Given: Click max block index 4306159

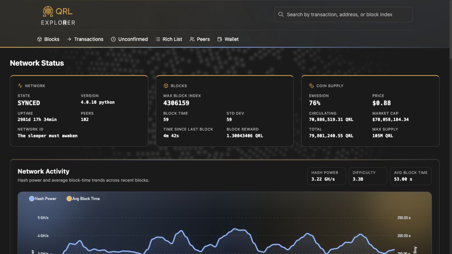Looking at the screenshot, I should tap(176, 103).
